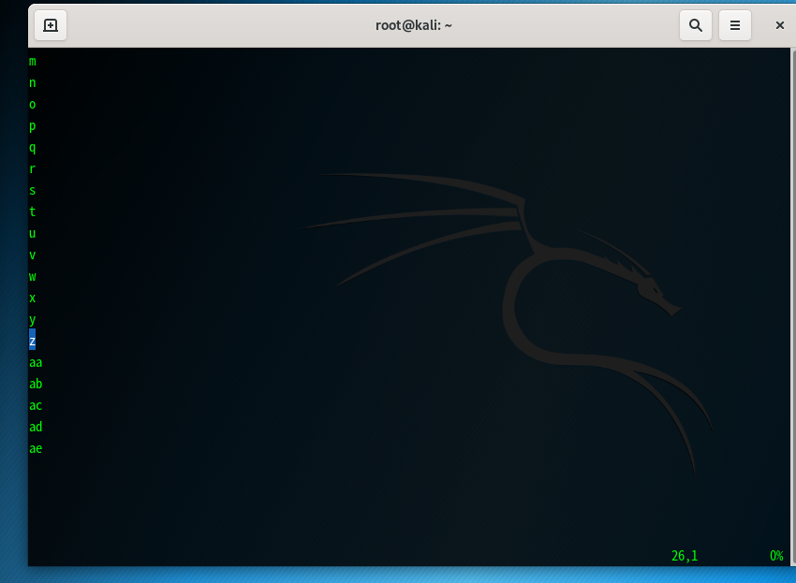Click the line containing u
Screen dimensions: 796x583
(33, 233)
